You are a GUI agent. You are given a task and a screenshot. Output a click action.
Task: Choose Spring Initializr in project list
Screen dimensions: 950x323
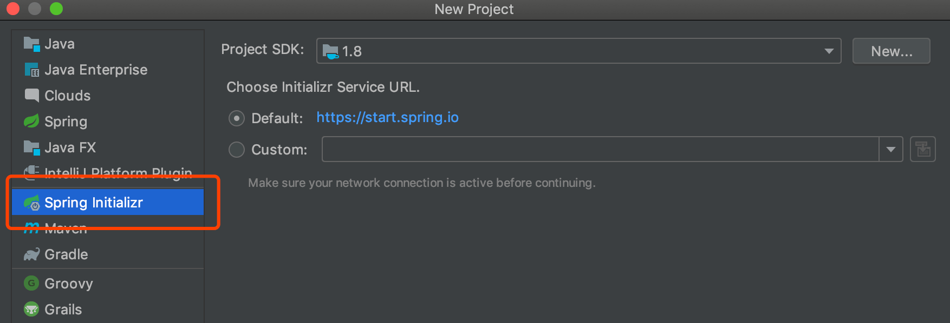[94, 203]
